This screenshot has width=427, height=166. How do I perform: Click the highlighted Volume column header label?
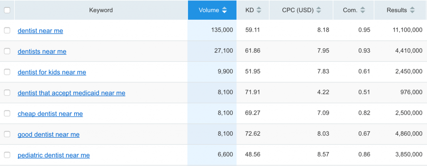[209, 10]
